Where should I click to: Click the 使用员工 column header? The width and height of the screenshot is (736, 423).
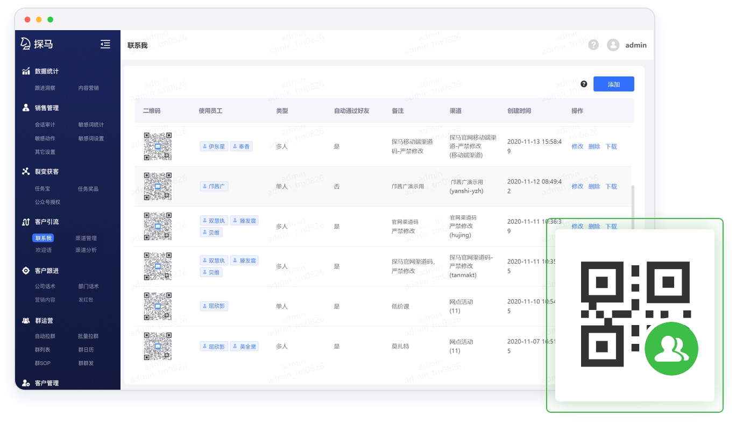coord(210,111)
